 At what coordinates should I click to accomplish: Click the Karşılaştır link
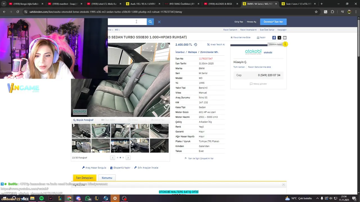(x=282, y=30)
